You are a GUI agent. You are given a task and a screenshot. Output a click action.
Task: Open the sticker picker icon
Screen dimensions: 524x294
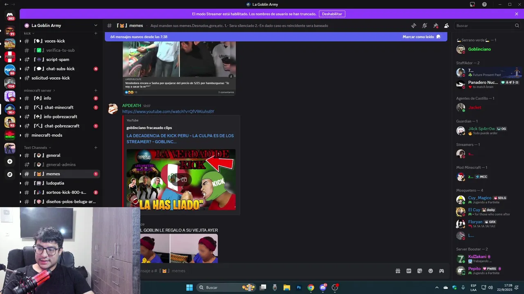(x=420, y=271)
